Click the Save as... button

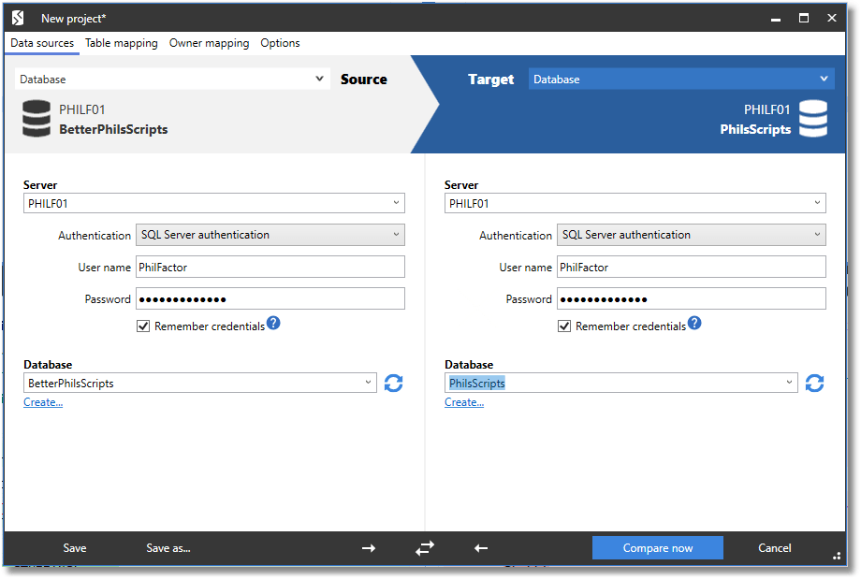tap(168, 547)
